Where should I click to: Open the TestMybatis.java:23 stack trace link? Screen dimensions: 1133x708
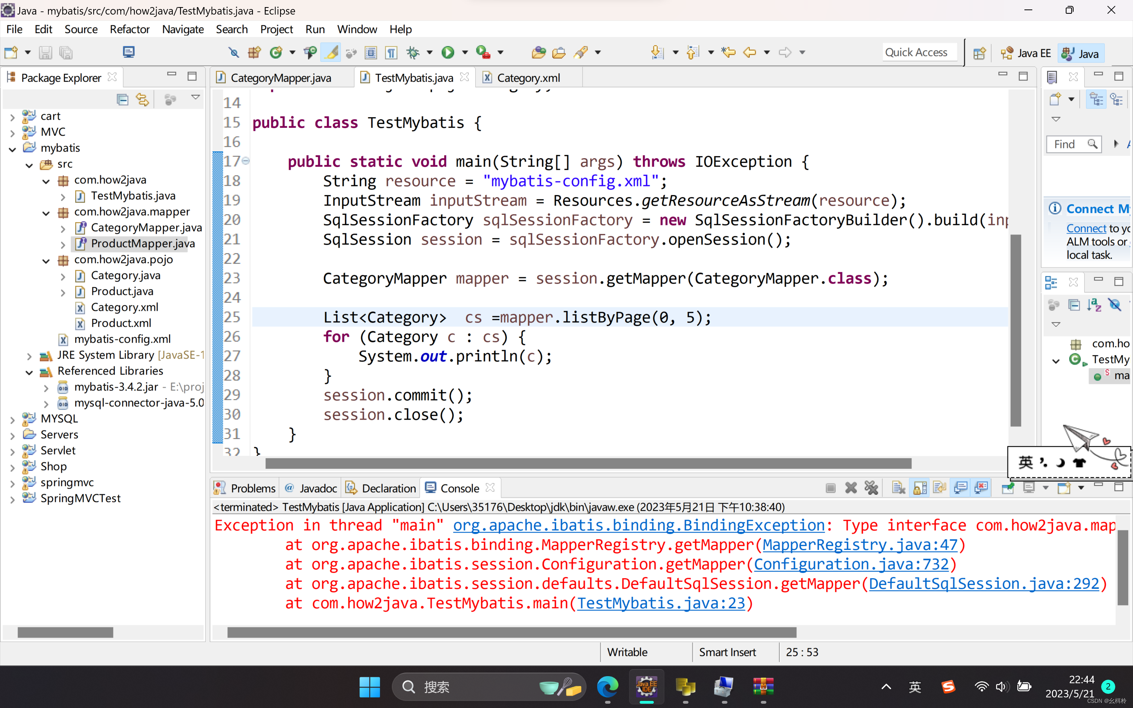[x=661, y=603]
